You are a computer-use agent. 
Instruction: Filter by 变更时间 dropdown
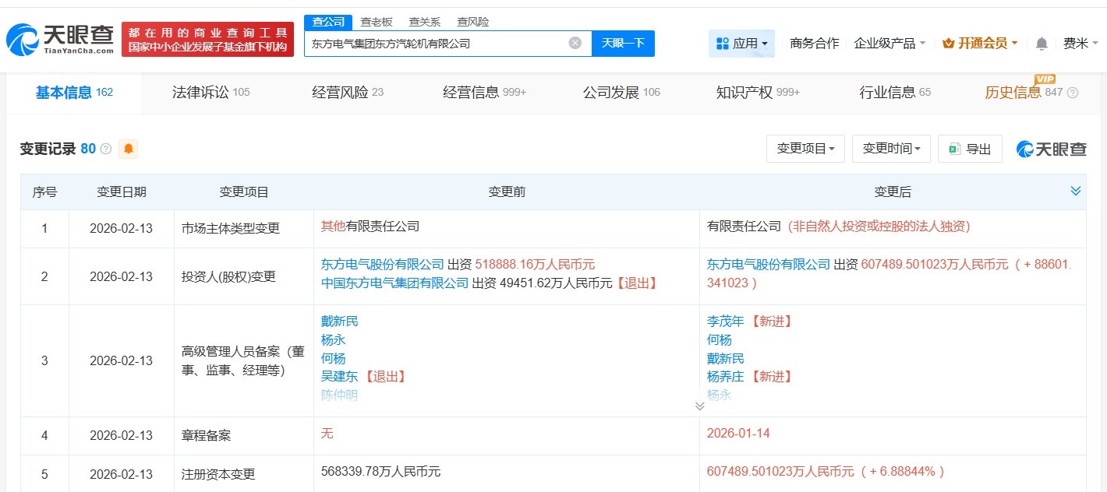891,149
